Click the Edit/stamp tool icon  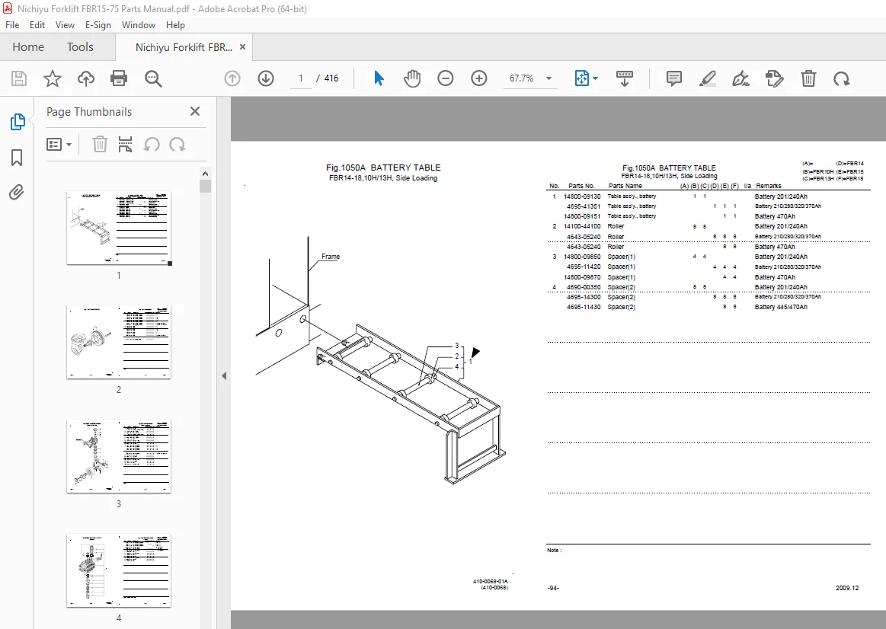(x=775, y=78)
